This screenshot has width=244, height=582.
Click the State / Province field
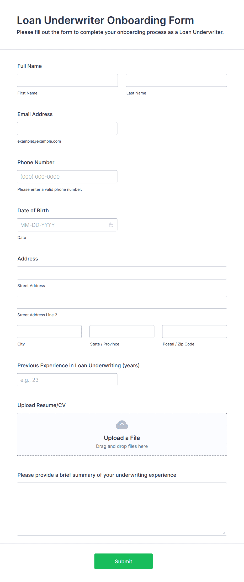click(122, 331)
